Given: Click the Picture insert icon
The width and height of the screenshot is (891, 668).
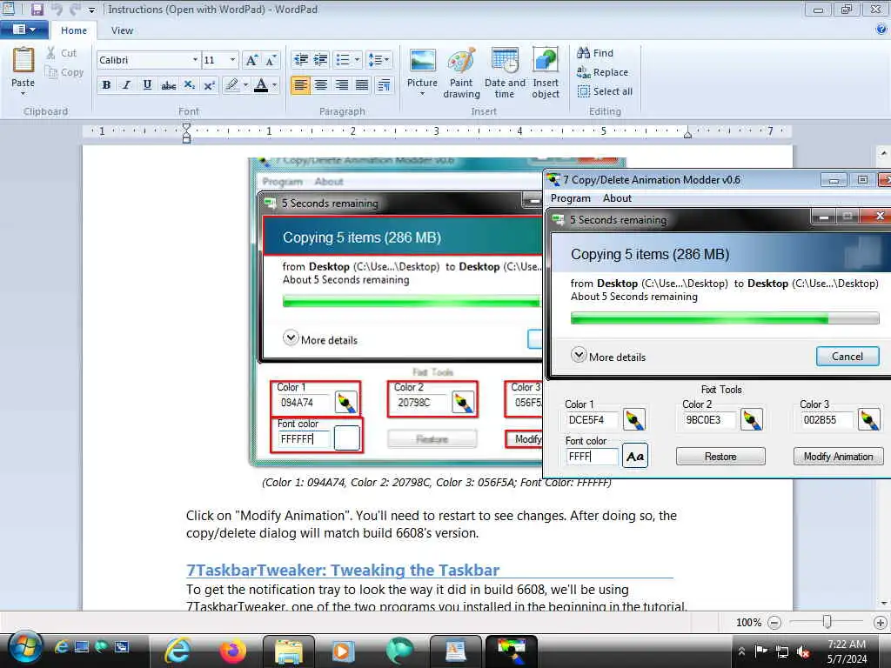Looking at the screenshot, I should pos(422,62).
